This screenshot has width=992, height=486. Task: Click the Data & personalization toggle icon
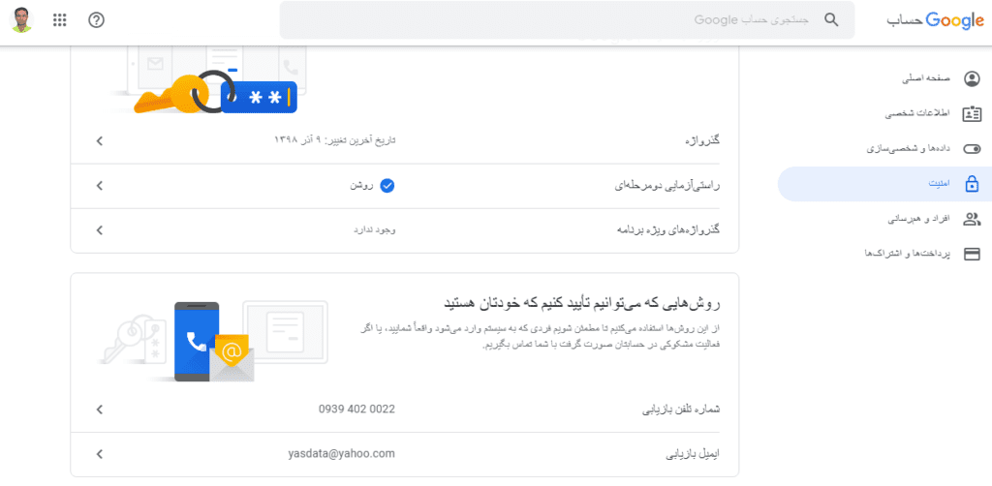click(x=972, y=149)
